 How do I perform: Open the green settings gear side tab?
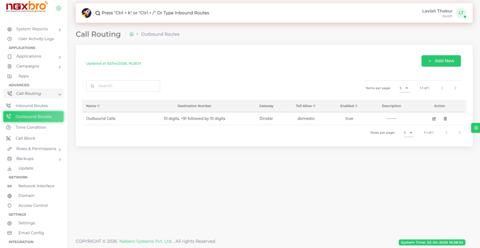(476, 128)
